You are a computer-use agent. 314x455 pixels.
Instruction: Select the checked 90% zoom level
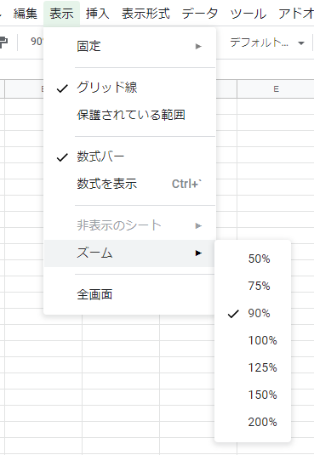tap(253, 313)
